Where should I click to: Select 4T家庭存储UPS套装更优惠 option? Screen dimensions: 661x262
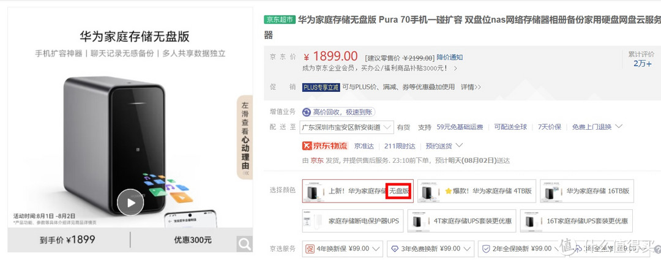[461, 220]
